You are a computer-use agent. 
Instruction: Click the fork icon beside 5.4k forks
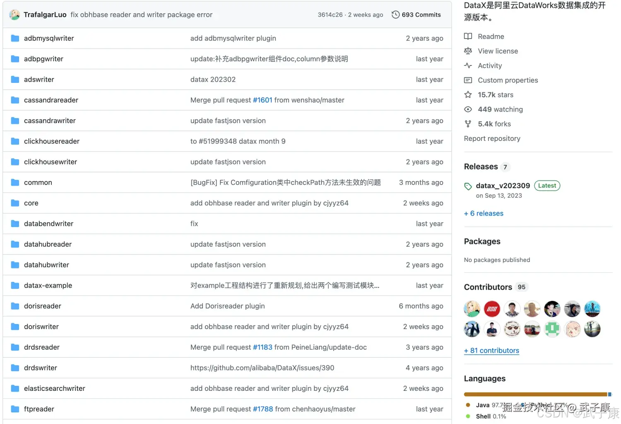pos(468,124)
